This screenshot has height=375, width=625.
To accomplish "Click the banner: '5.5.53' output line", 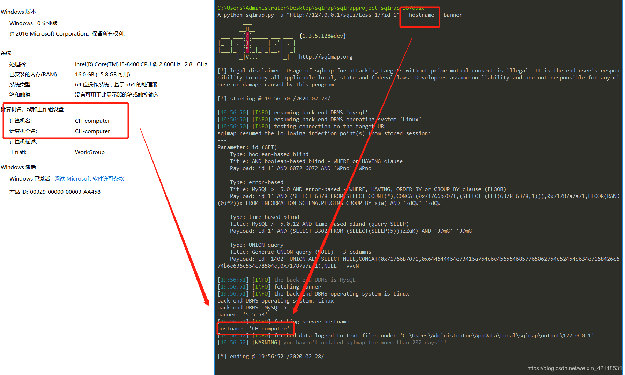I will tap(242, 314).
